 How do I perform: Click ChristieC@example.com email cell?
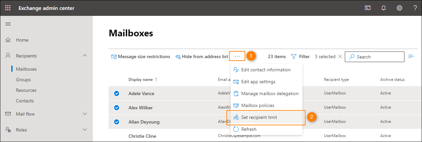[x=239, y=136]
